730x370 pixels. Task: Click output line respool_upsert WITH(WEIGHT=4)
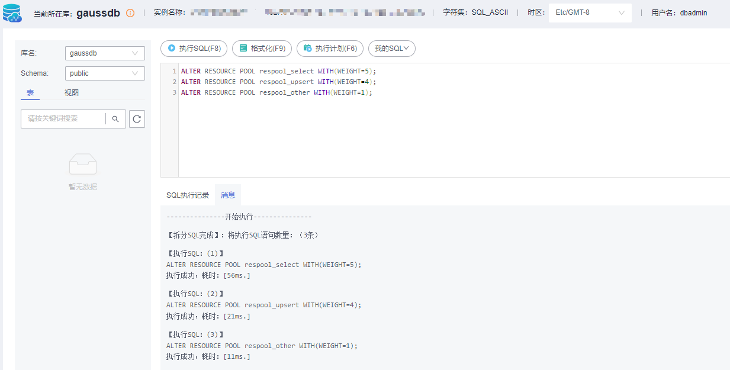click(x=263, y=305)
